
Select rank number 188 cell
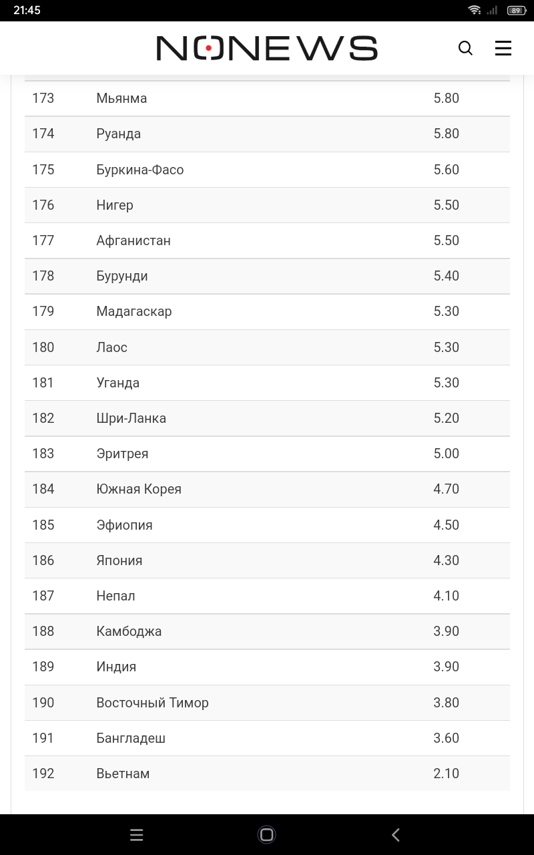43,631
